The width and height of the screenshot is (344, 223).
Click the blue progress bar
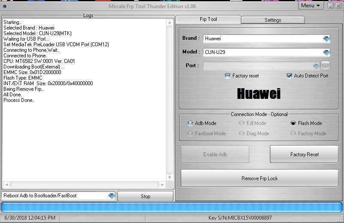point(172,208)
